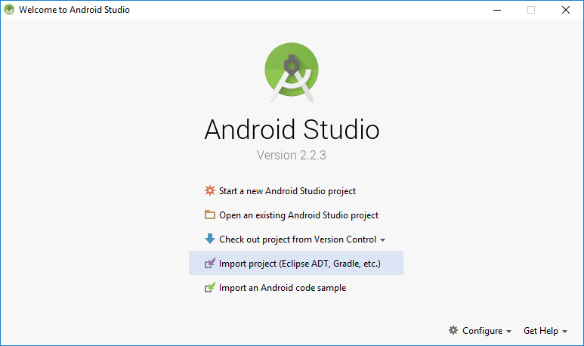Click the folder icon for opening existing project

click(x=210, y=215)
